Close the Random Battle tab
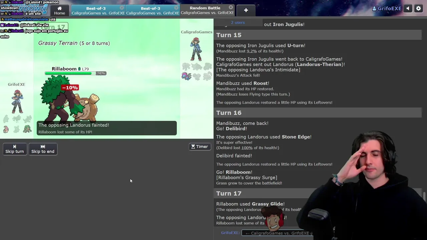Viewport: 427px width, 240px height. coord(231,7)
